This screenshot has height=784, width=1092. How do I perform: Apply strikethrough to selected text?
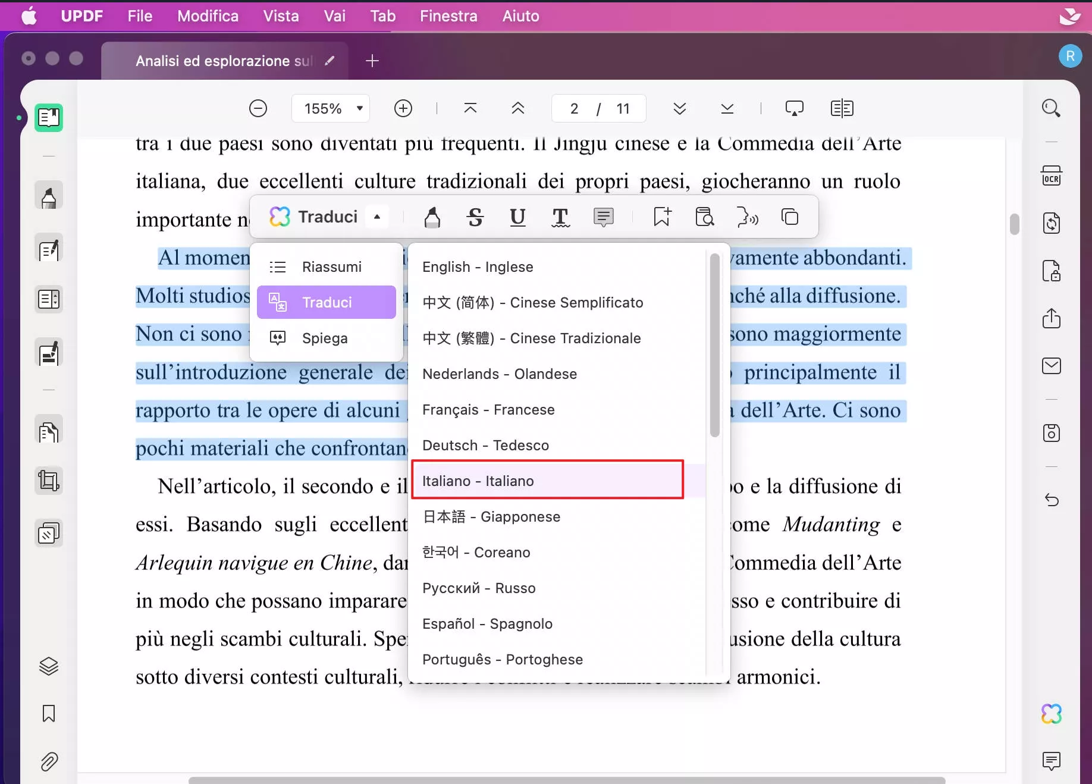point(475,217)
